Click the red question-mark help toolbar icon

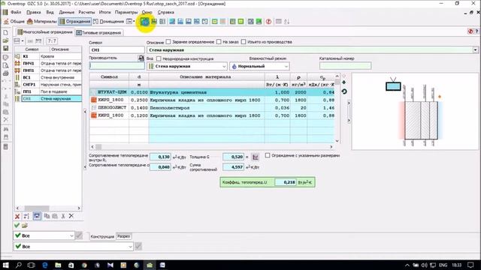[x=268, y=22]
